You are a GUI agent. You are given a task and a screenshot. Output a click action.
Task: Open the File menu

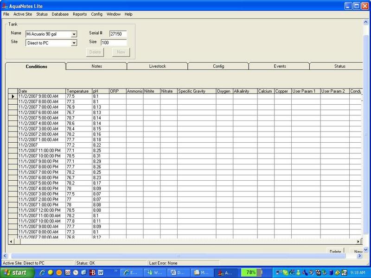(6, 14)
